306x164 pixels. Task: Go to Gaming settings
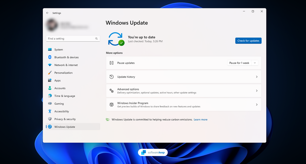(73, 104)
